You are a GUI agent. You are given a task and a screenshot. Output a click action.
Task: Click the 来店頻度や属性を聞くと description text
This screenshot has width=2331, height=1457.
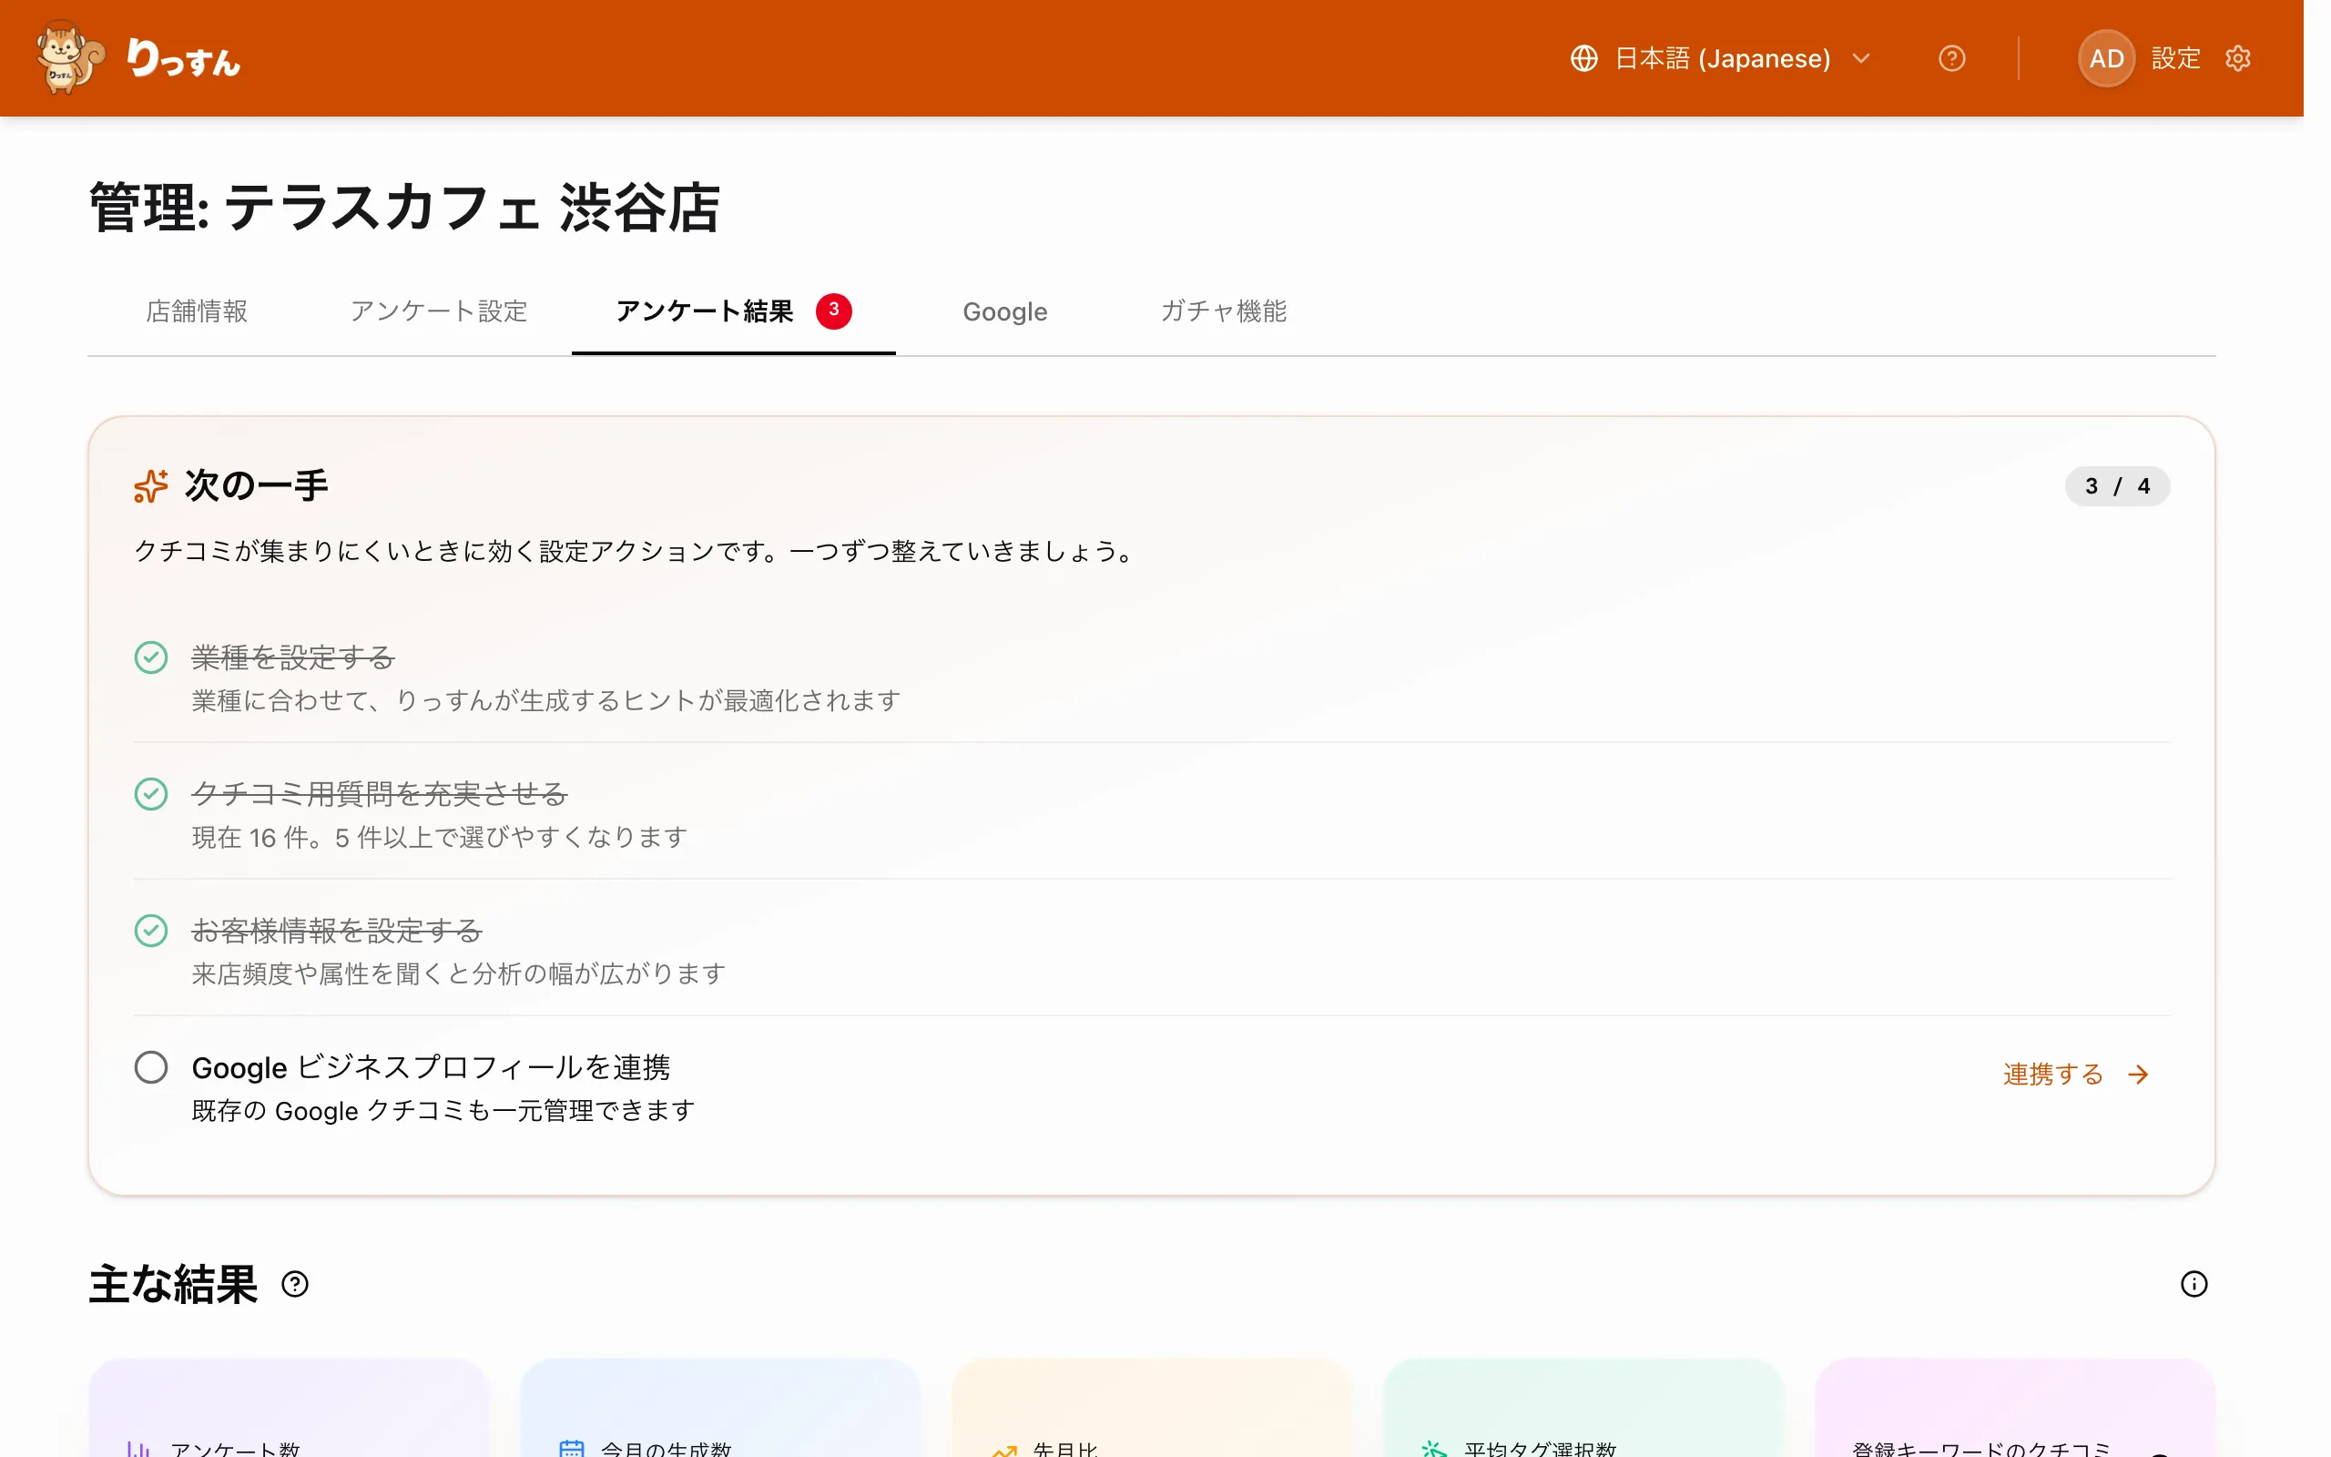pyautogui.click(x=459, y=974)
